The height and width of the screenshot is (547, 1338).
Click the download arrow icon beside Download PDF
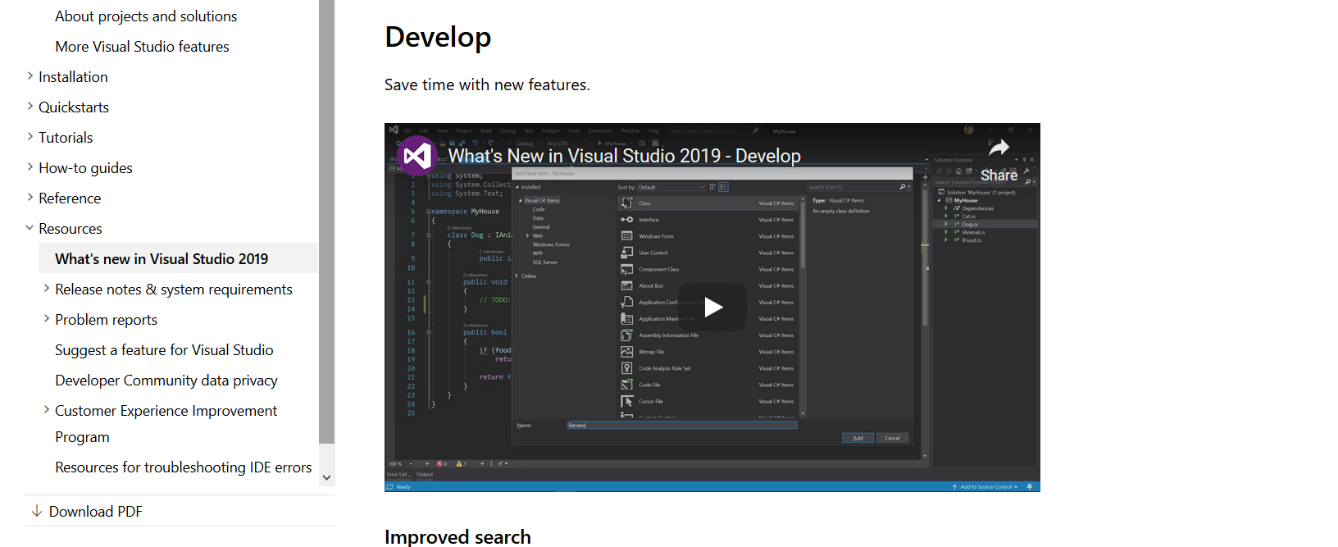click(x=37, y=511)
